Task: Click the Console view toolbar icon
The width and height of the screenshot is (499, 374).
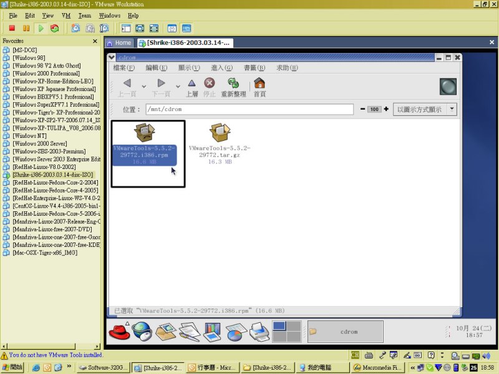Action: tap(187, 28)
